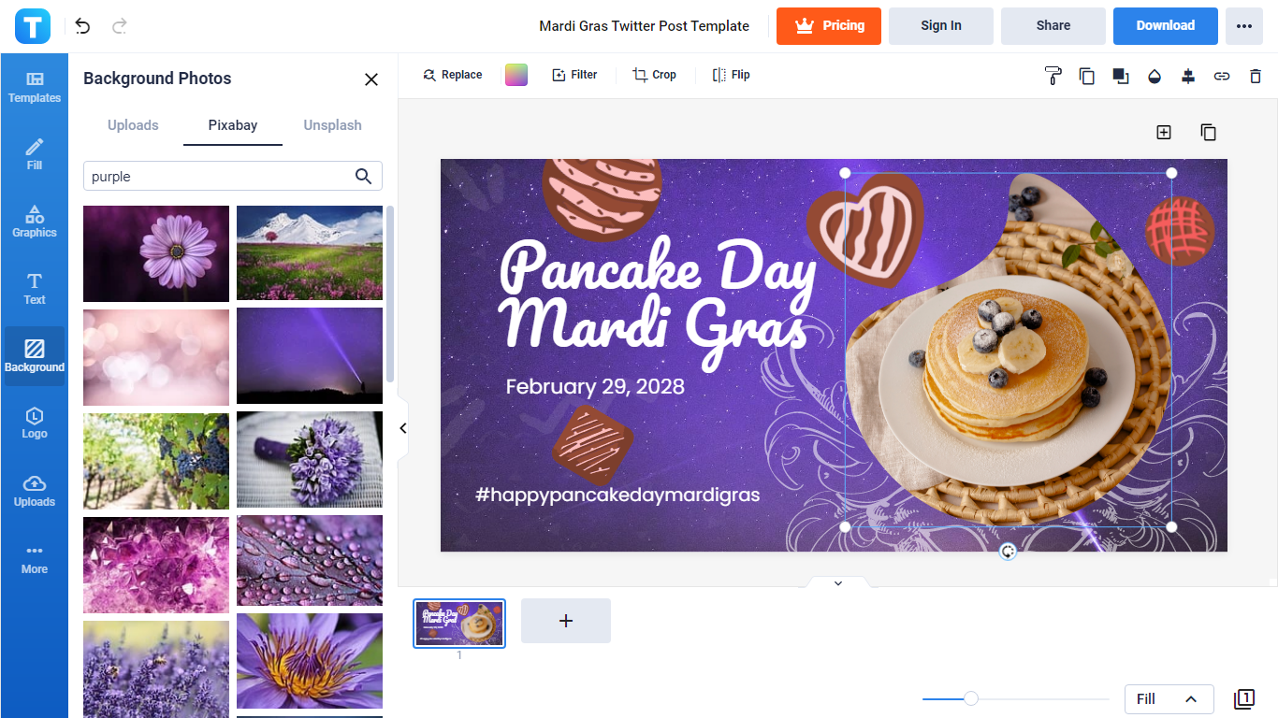Click the zoom slider handle
The width and height of the screenshot is (1278, 718).
(971, 698)
